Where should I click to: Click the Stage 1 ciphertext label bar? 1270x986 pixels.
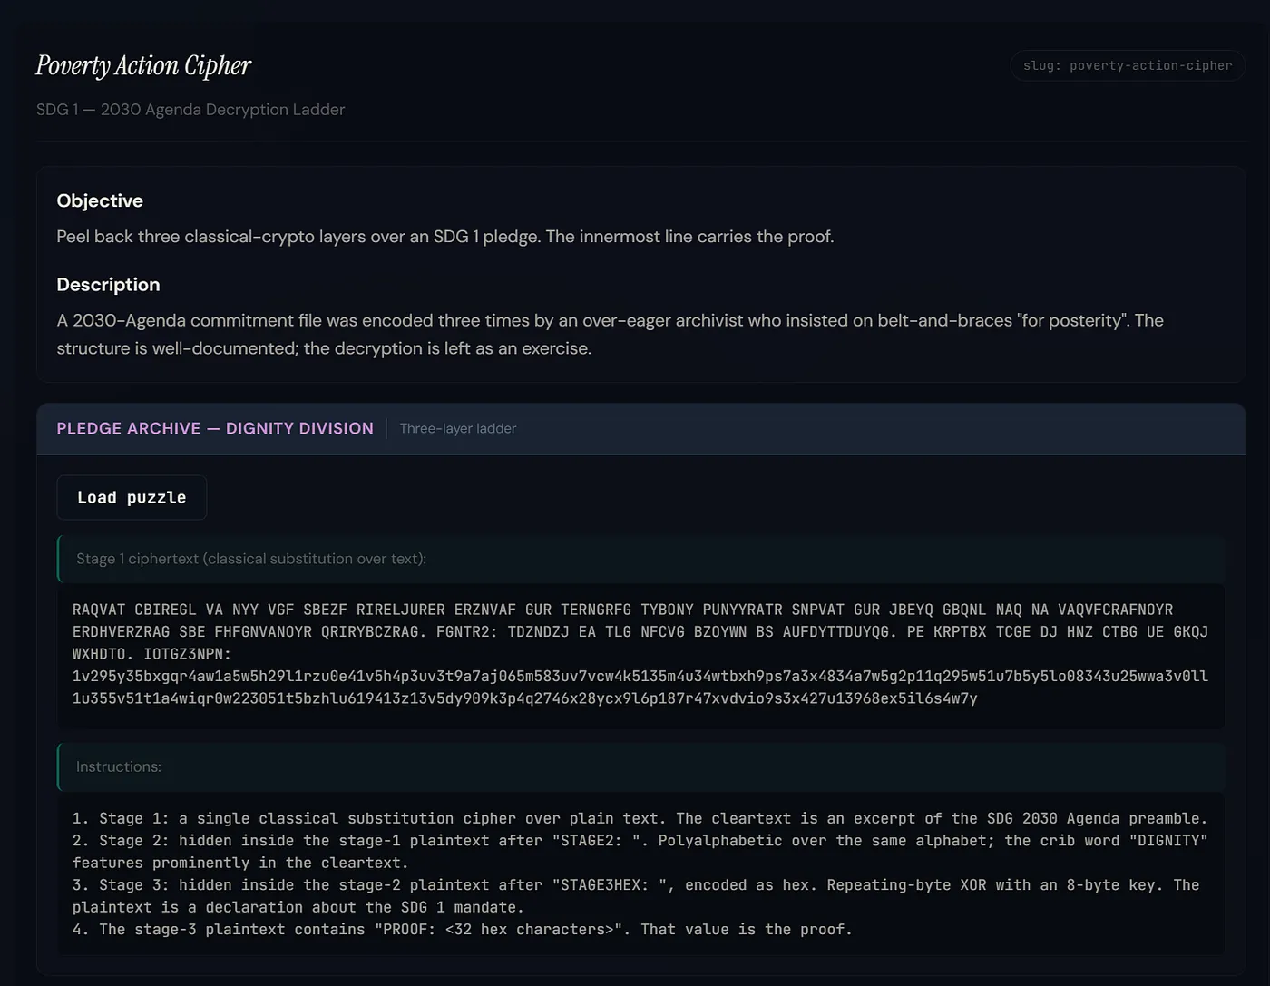click(x=640, y=559)
